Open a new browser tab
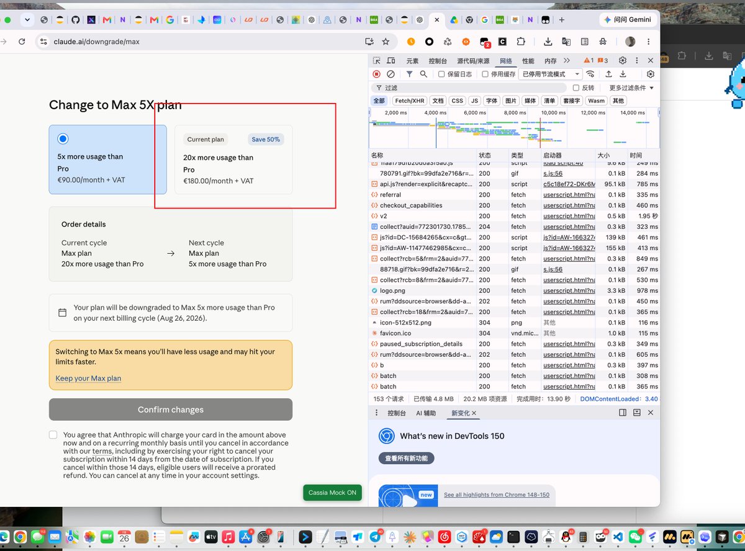Image resolution: width=745 pixels, height=551 pixels. [x=562, y=20]
